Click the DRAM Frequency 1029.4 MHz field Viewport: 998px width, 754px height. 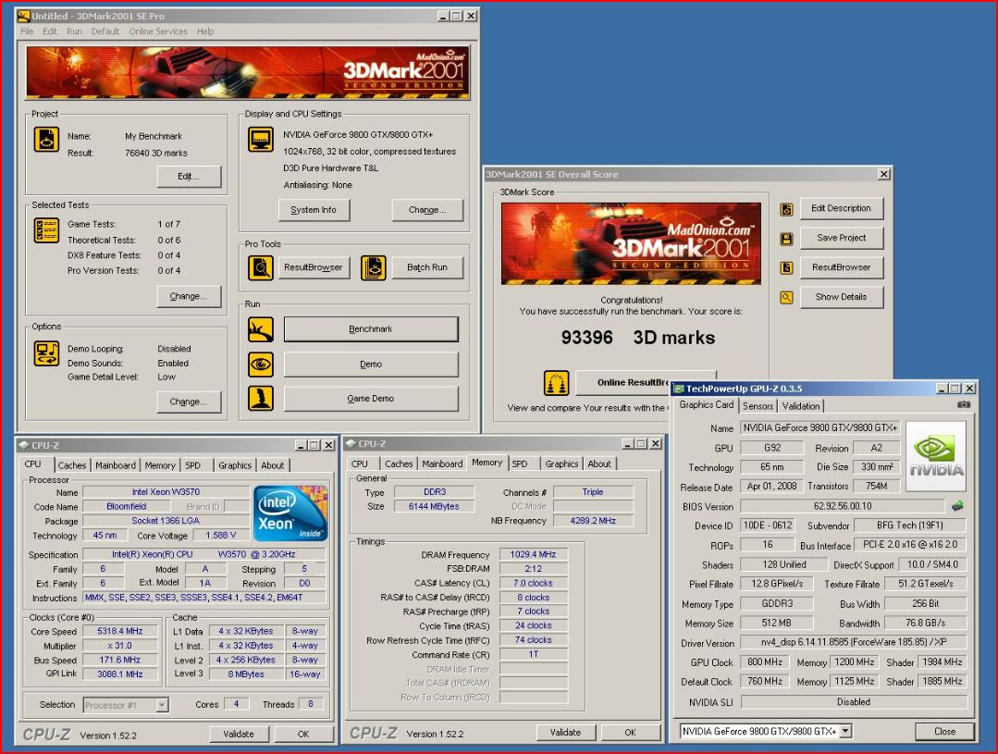tap(534, 555)
